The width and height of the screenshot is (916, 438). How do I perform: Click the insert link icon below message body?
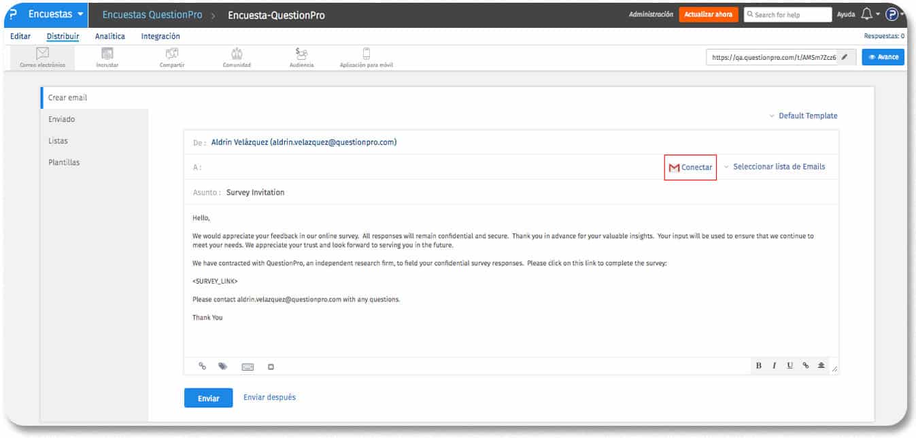202,366
